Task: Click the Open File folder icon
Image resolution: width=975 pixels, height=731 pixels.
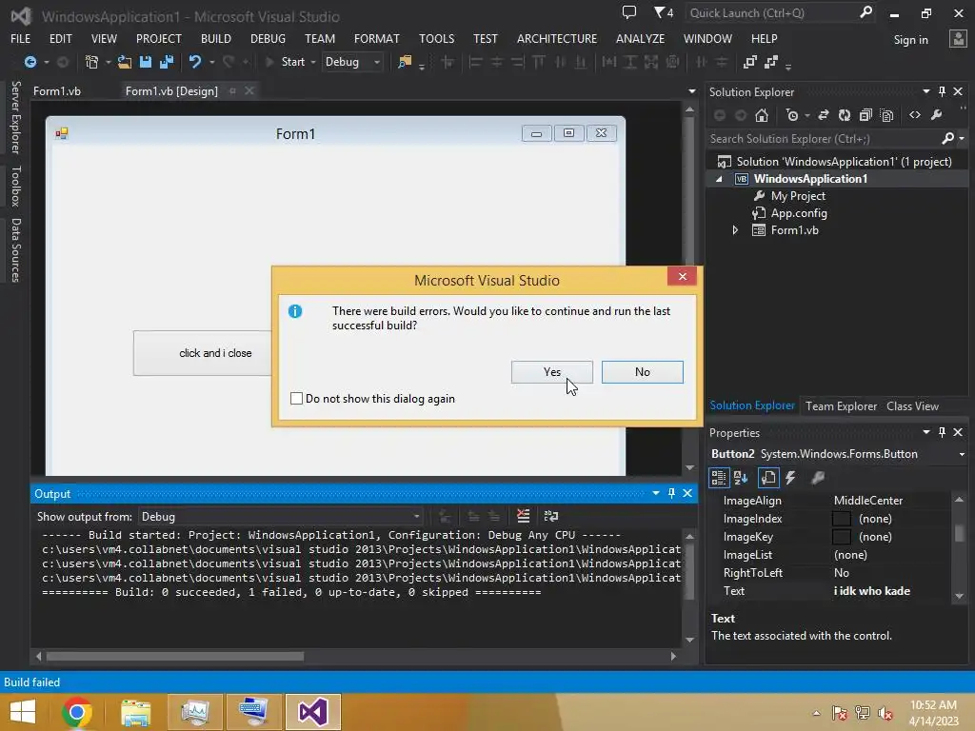Action: [125, 62]
